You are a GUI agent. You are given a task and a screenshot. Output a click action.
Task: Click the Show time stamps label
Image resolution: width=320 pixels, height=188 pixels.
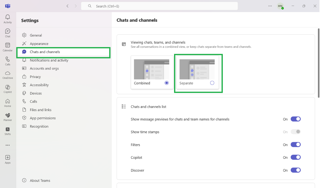[x=145, y=132]
